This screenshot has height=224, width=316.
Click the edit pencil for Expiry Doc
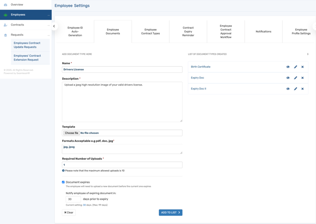tap(296, 78)
